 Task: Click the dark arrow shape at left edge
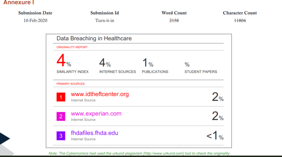[5, 138]
